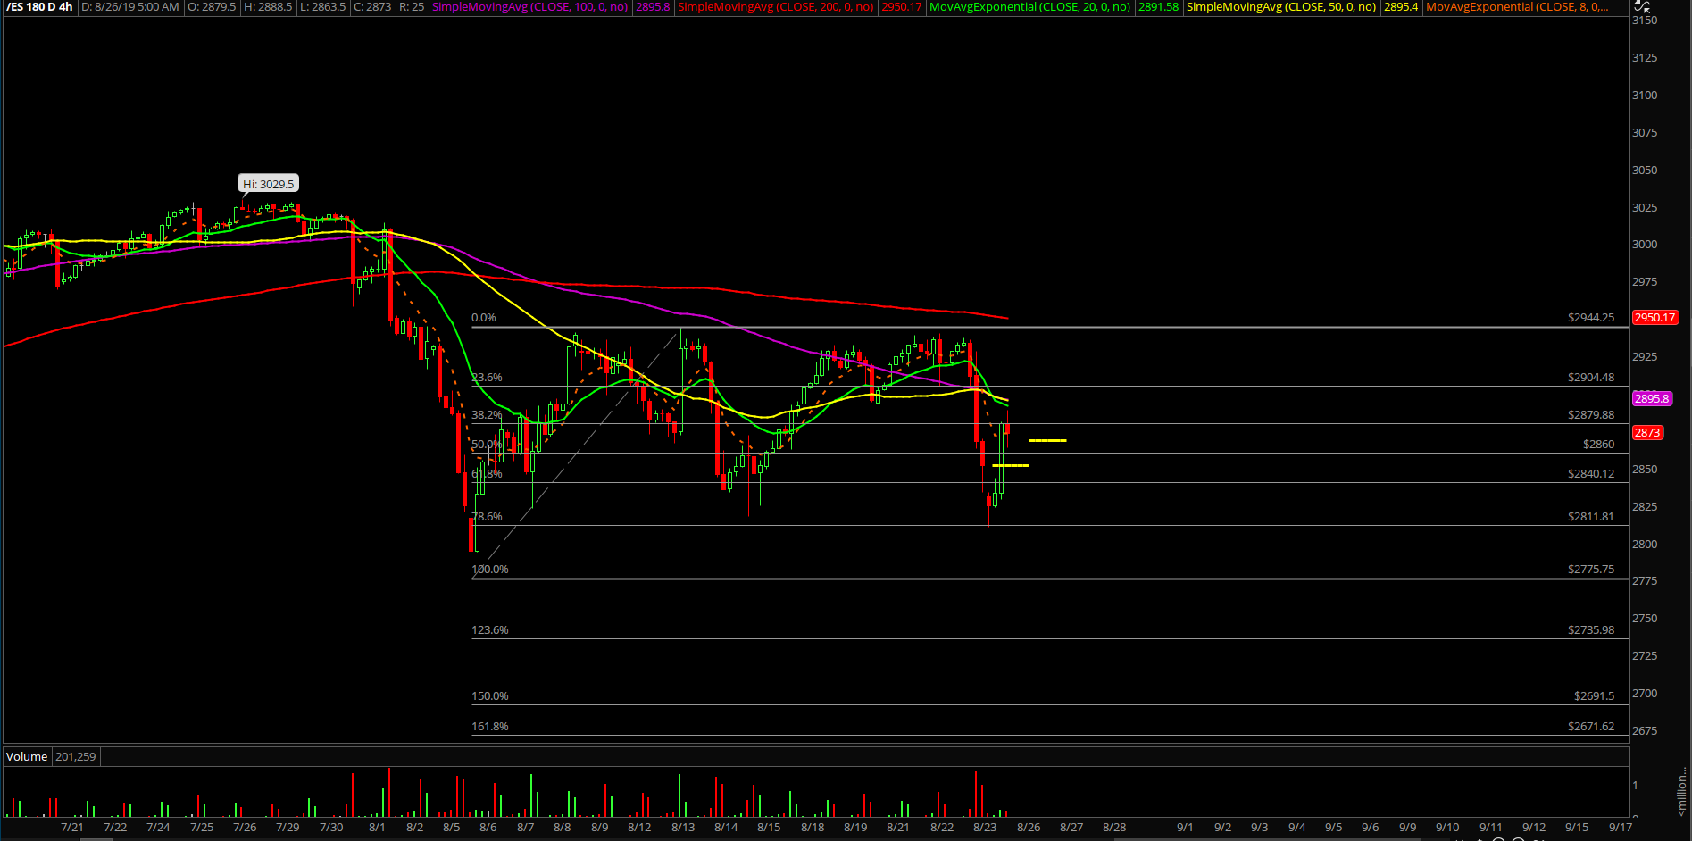Click the 8/26 date on time axis

tap(1029, 828)
